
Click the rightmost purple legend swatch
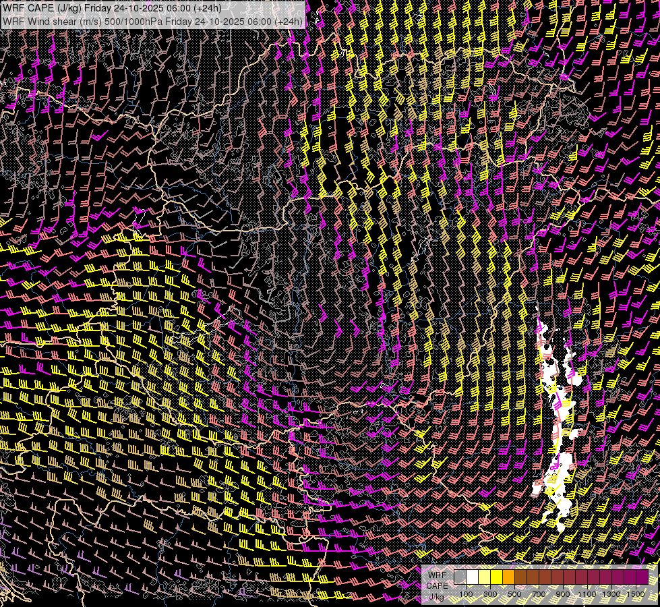[642, 577]
